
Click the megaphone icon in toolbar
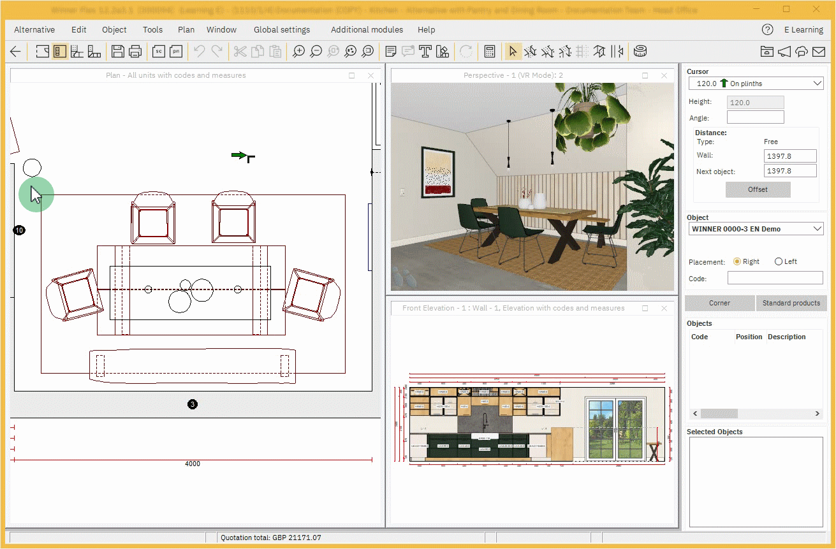(784, 52)
